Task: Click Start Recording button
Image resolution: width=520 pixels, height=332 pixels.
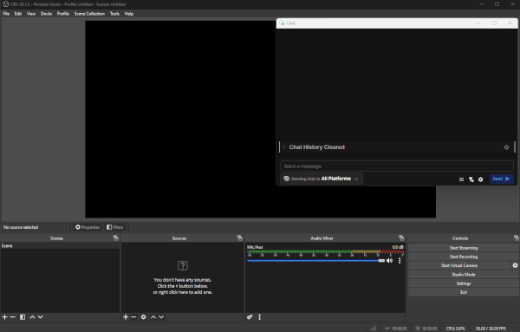Action: (464, 257)
